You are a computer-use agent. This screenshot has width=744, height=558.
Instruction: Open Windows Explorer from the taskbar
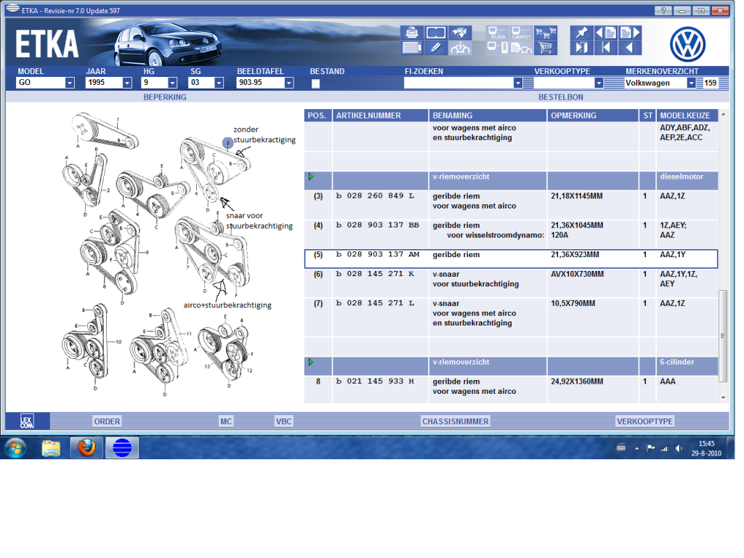[51, 448]
